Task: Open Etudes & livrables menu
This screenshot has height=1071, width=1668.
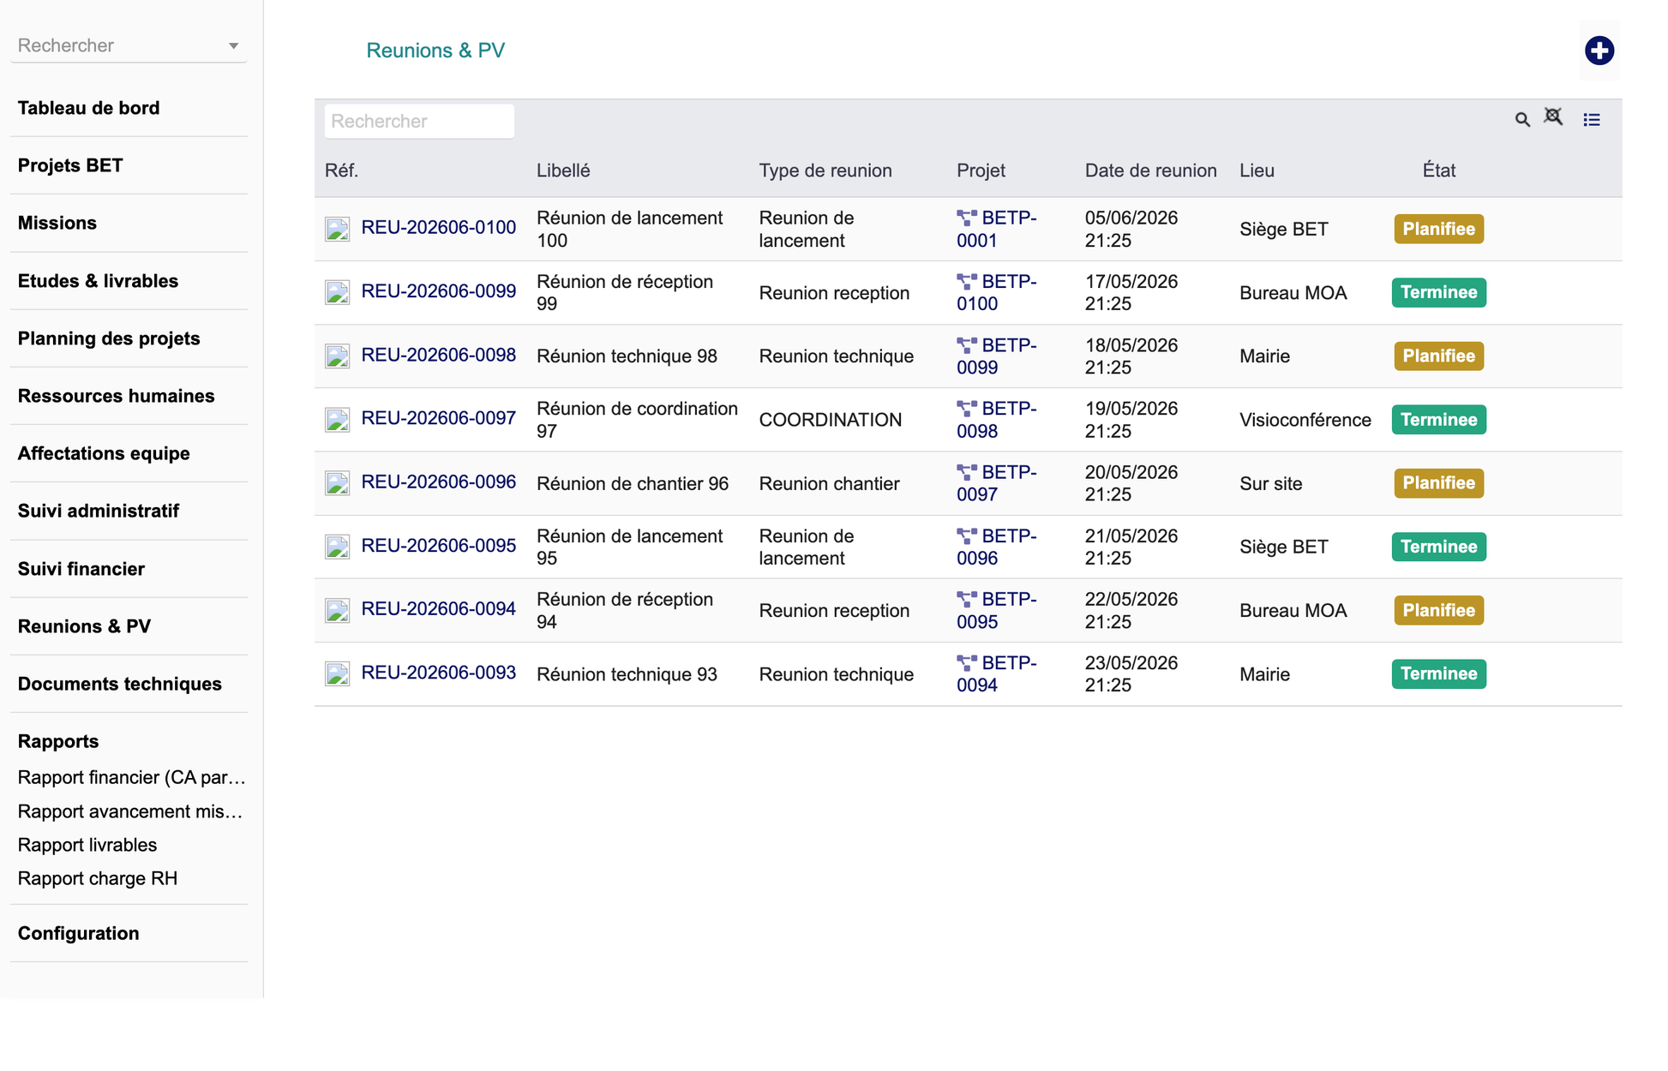Action: tap(99, 281)
